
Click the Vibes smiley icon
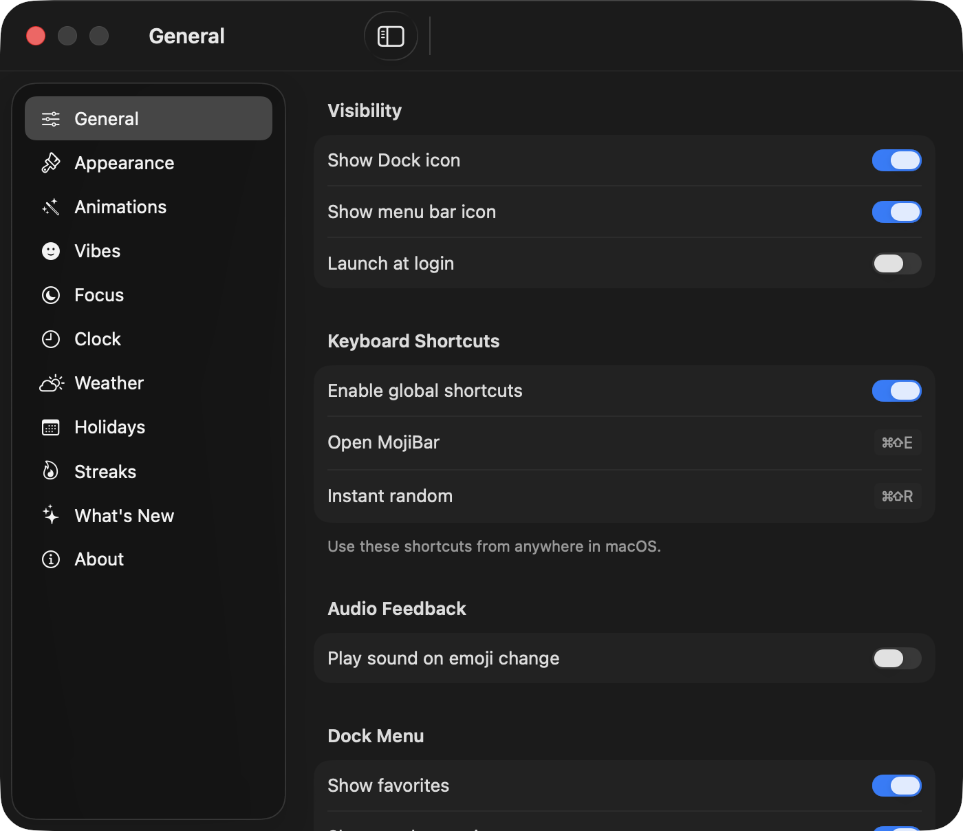pyautogui.click(x=50, y=251)
